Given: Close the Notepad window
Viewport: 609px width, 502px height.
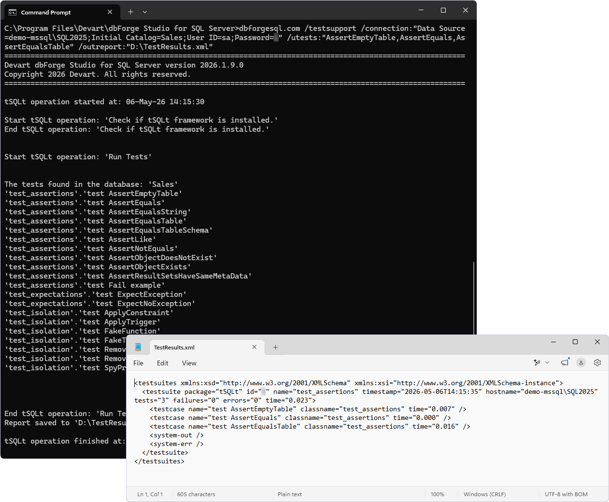Looking at the screenshot, I should [597, 342].
